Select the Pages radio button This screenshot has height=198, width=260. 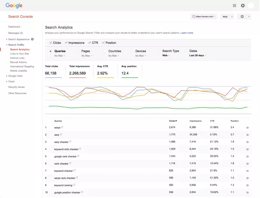(77, 51)
